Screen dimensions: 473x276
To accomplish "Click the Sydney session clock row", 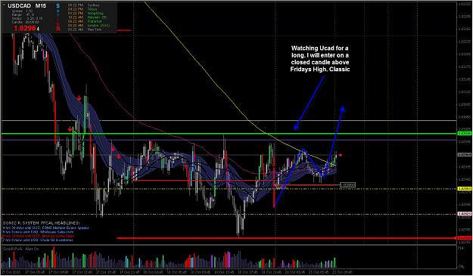I will (x=83, y=5).
